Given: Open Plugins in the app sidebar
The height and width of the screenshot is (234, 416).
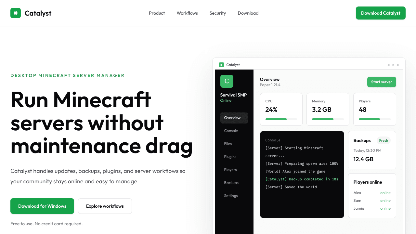Looking at the screenshot, I should coord(234,157).
